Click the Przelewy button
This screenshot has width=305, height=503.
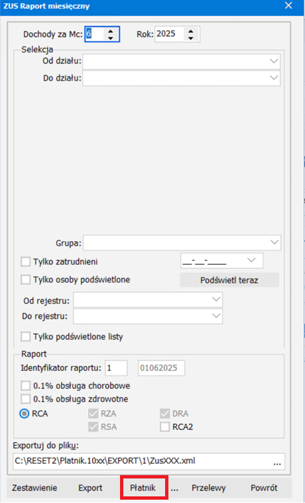pos(209,488)
